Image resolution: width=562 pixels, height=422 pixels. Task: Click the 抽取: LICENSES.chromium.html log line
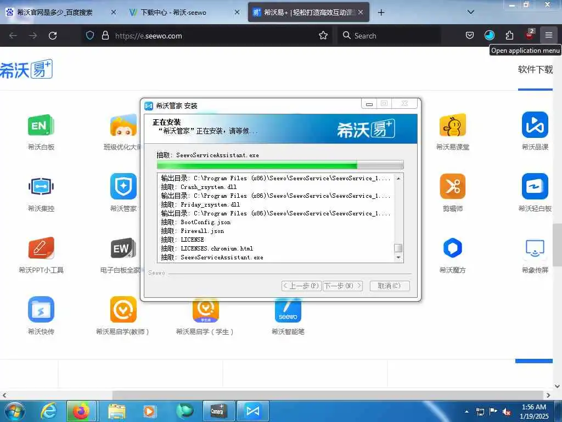tap(207, 248)
